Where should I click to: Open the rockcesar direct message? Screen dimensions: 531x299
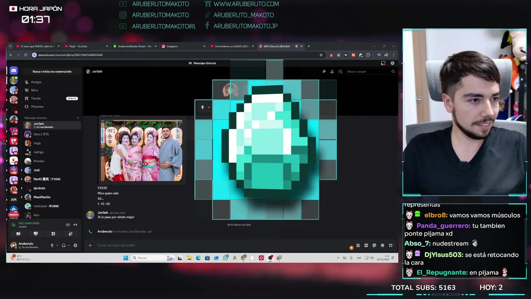tap(52, 206)
